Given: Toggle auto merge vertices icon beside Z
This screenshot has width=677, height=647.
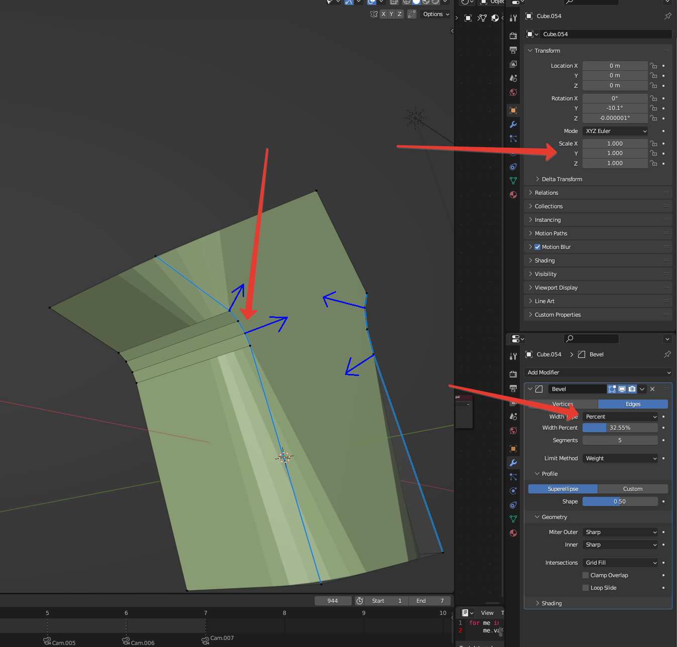Looking at the screenshot, I should point(412,14).
